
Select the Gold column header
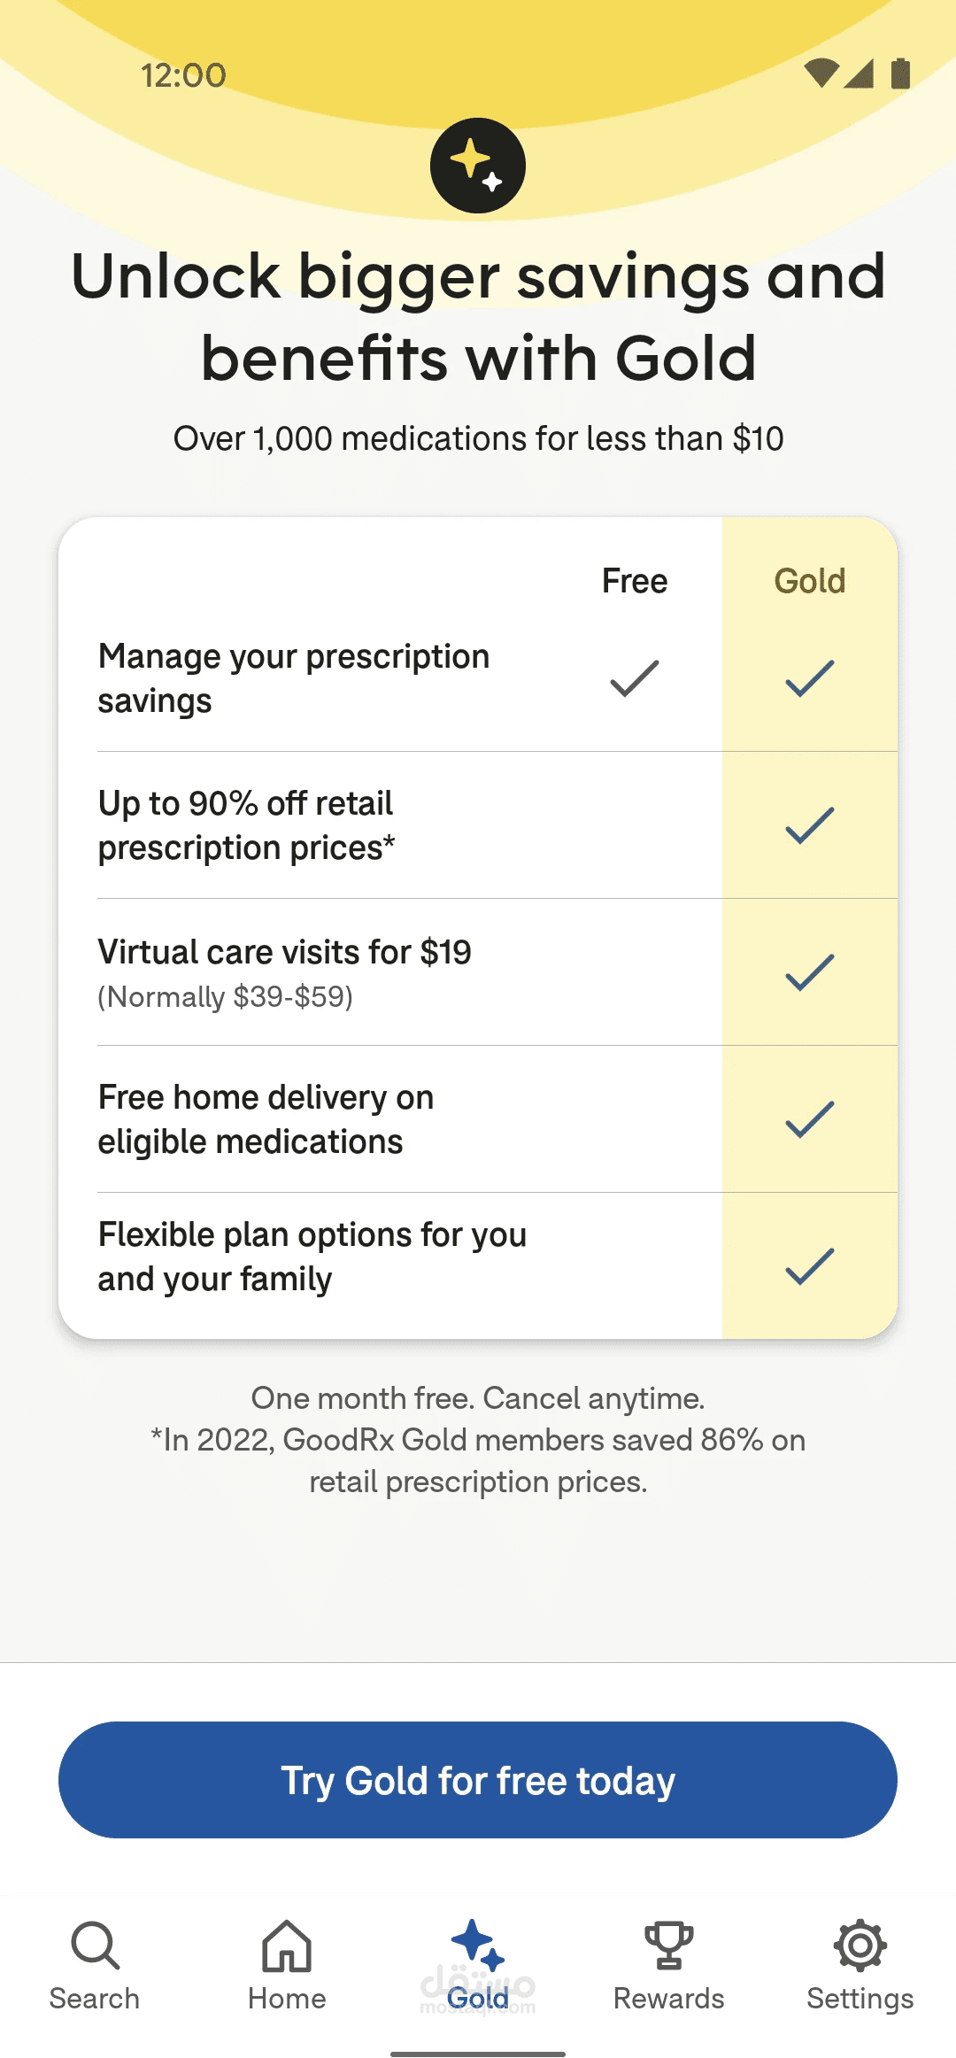pyautogui.click(x=810, y=581)
